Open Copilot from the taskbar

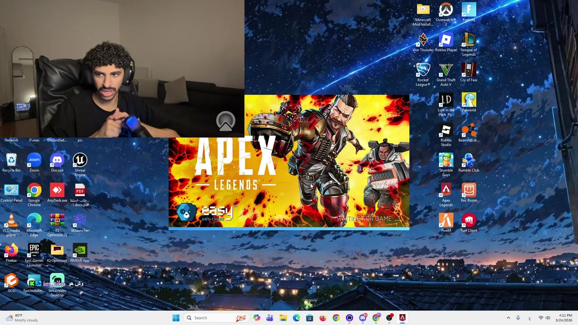tap(256, 318)
